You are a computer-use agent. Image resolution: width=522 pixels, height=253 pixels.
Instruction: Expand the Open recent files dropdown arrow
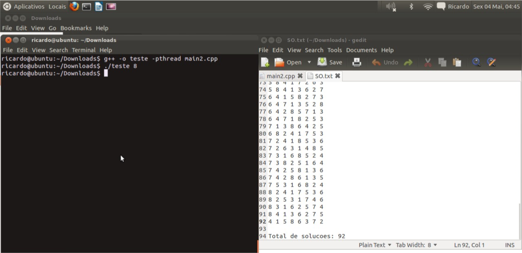pyautogui.click(x=309, y=62)
